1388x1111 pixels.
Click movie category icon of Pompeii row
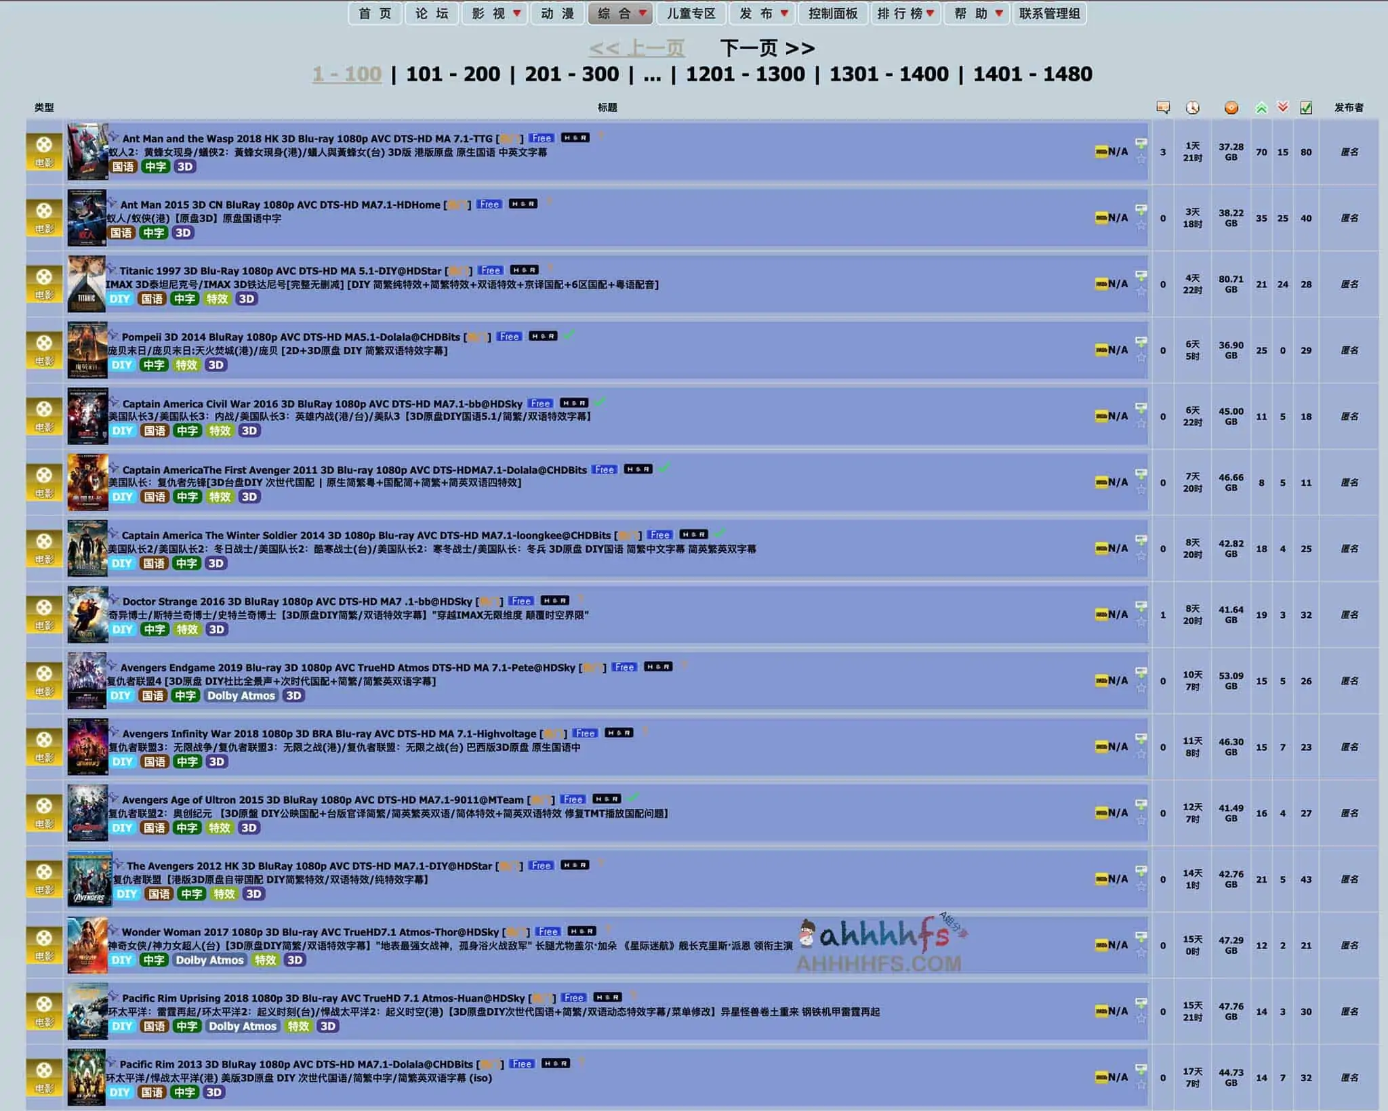(44, 350)
